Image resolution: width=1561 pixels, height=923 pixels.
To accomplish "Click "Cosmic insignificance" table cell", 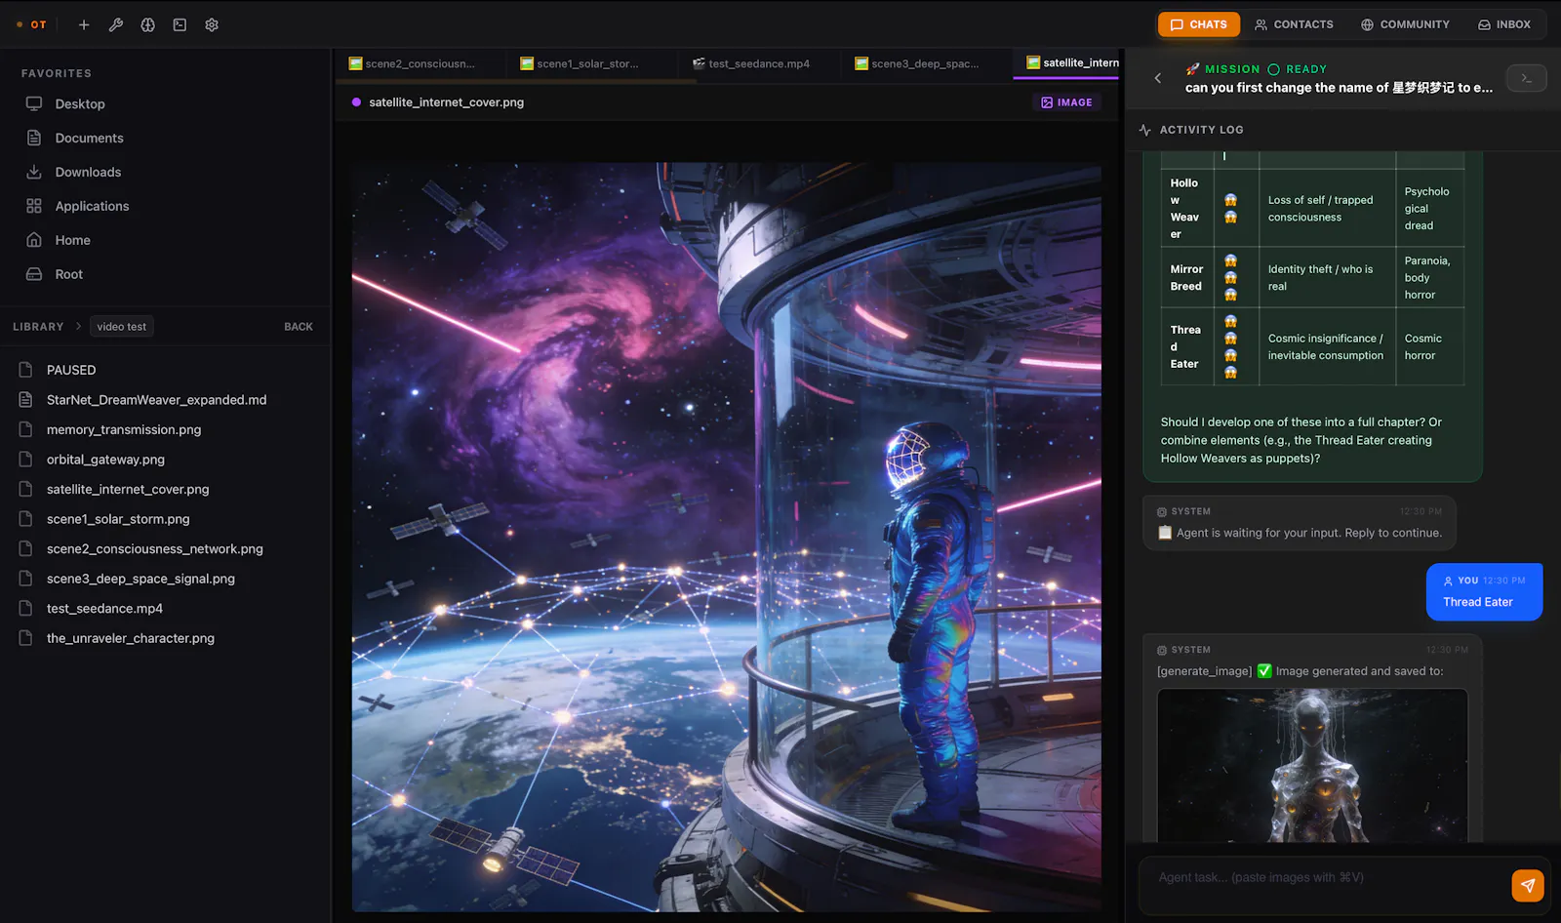I will tap(1326, 346).
